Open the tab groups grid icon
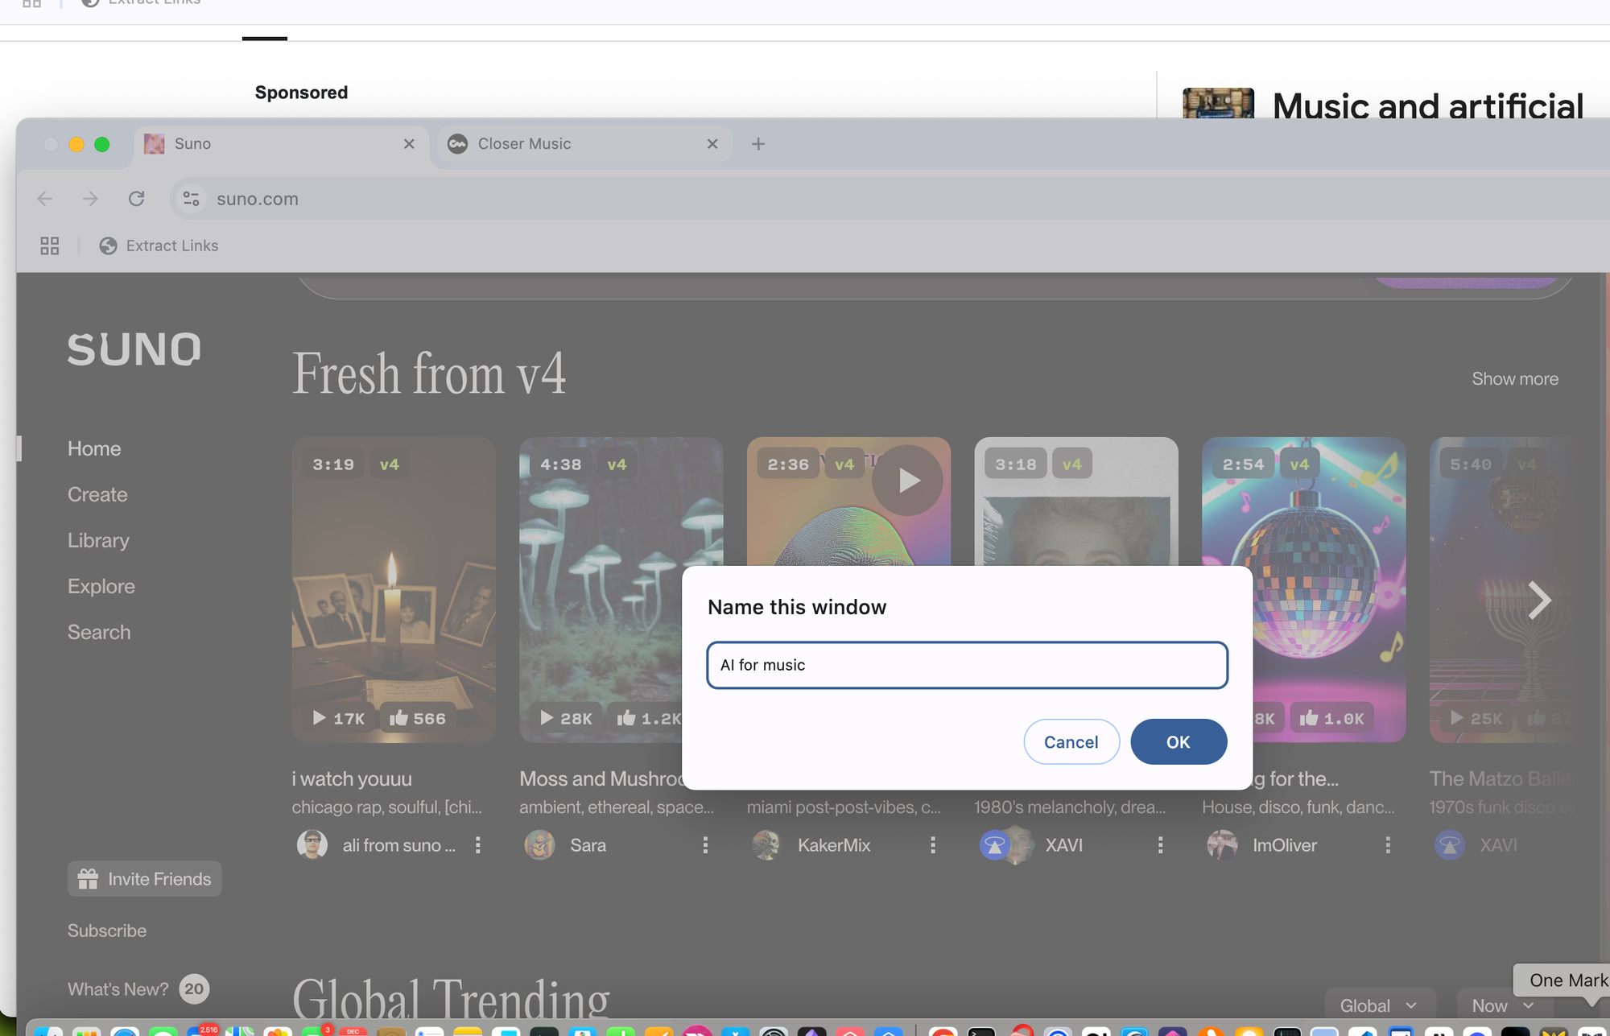This screenshot has width=1610, height=1036. point(50,246)
